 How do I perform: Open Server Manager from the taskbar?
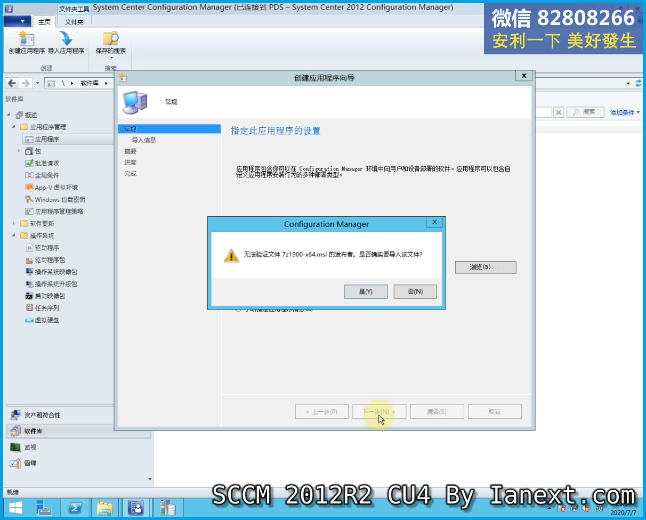[x=45, y=508]
